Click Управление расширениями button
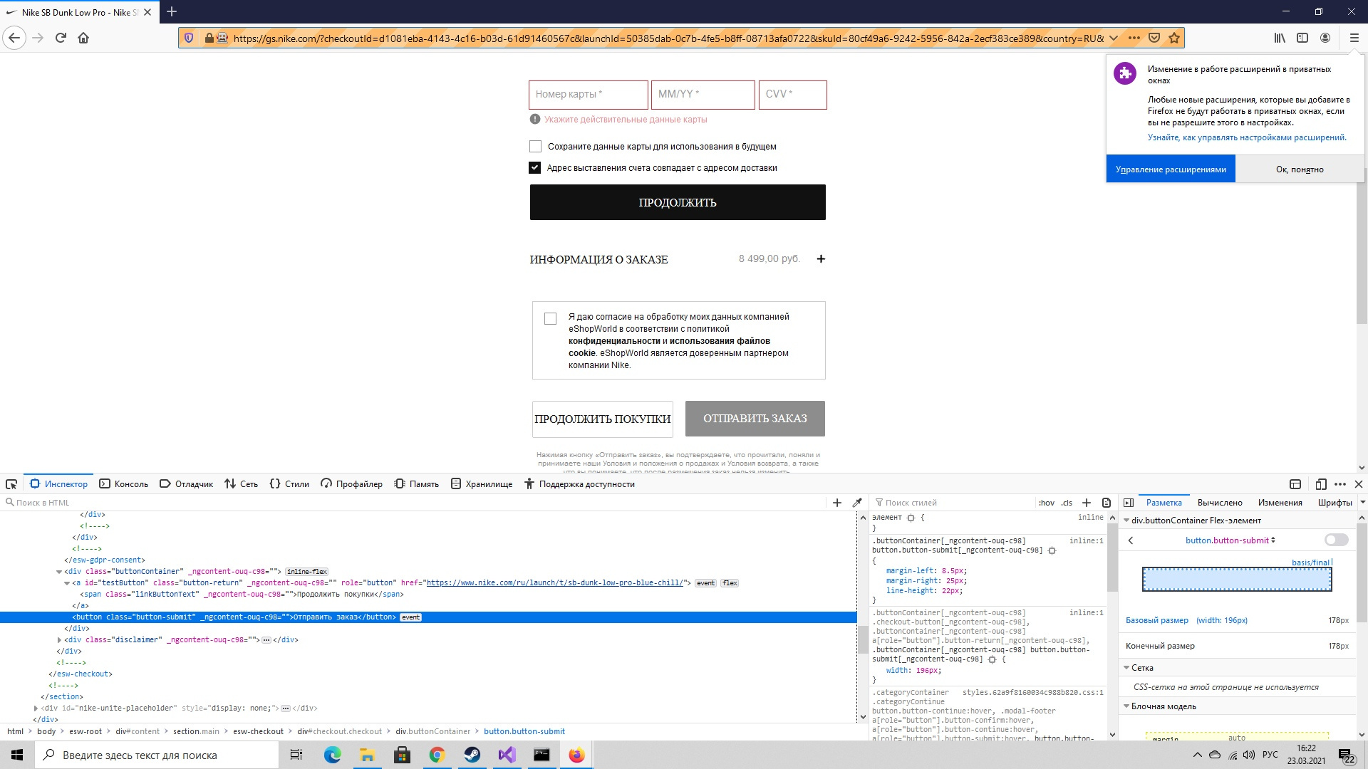Image resolution: width=1368 pixels, height=769 pixels. (x=1171, y=169)
